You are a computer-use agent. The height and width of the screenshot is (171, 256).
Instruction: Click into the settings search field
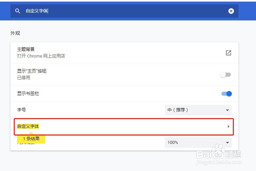[124, 11]
